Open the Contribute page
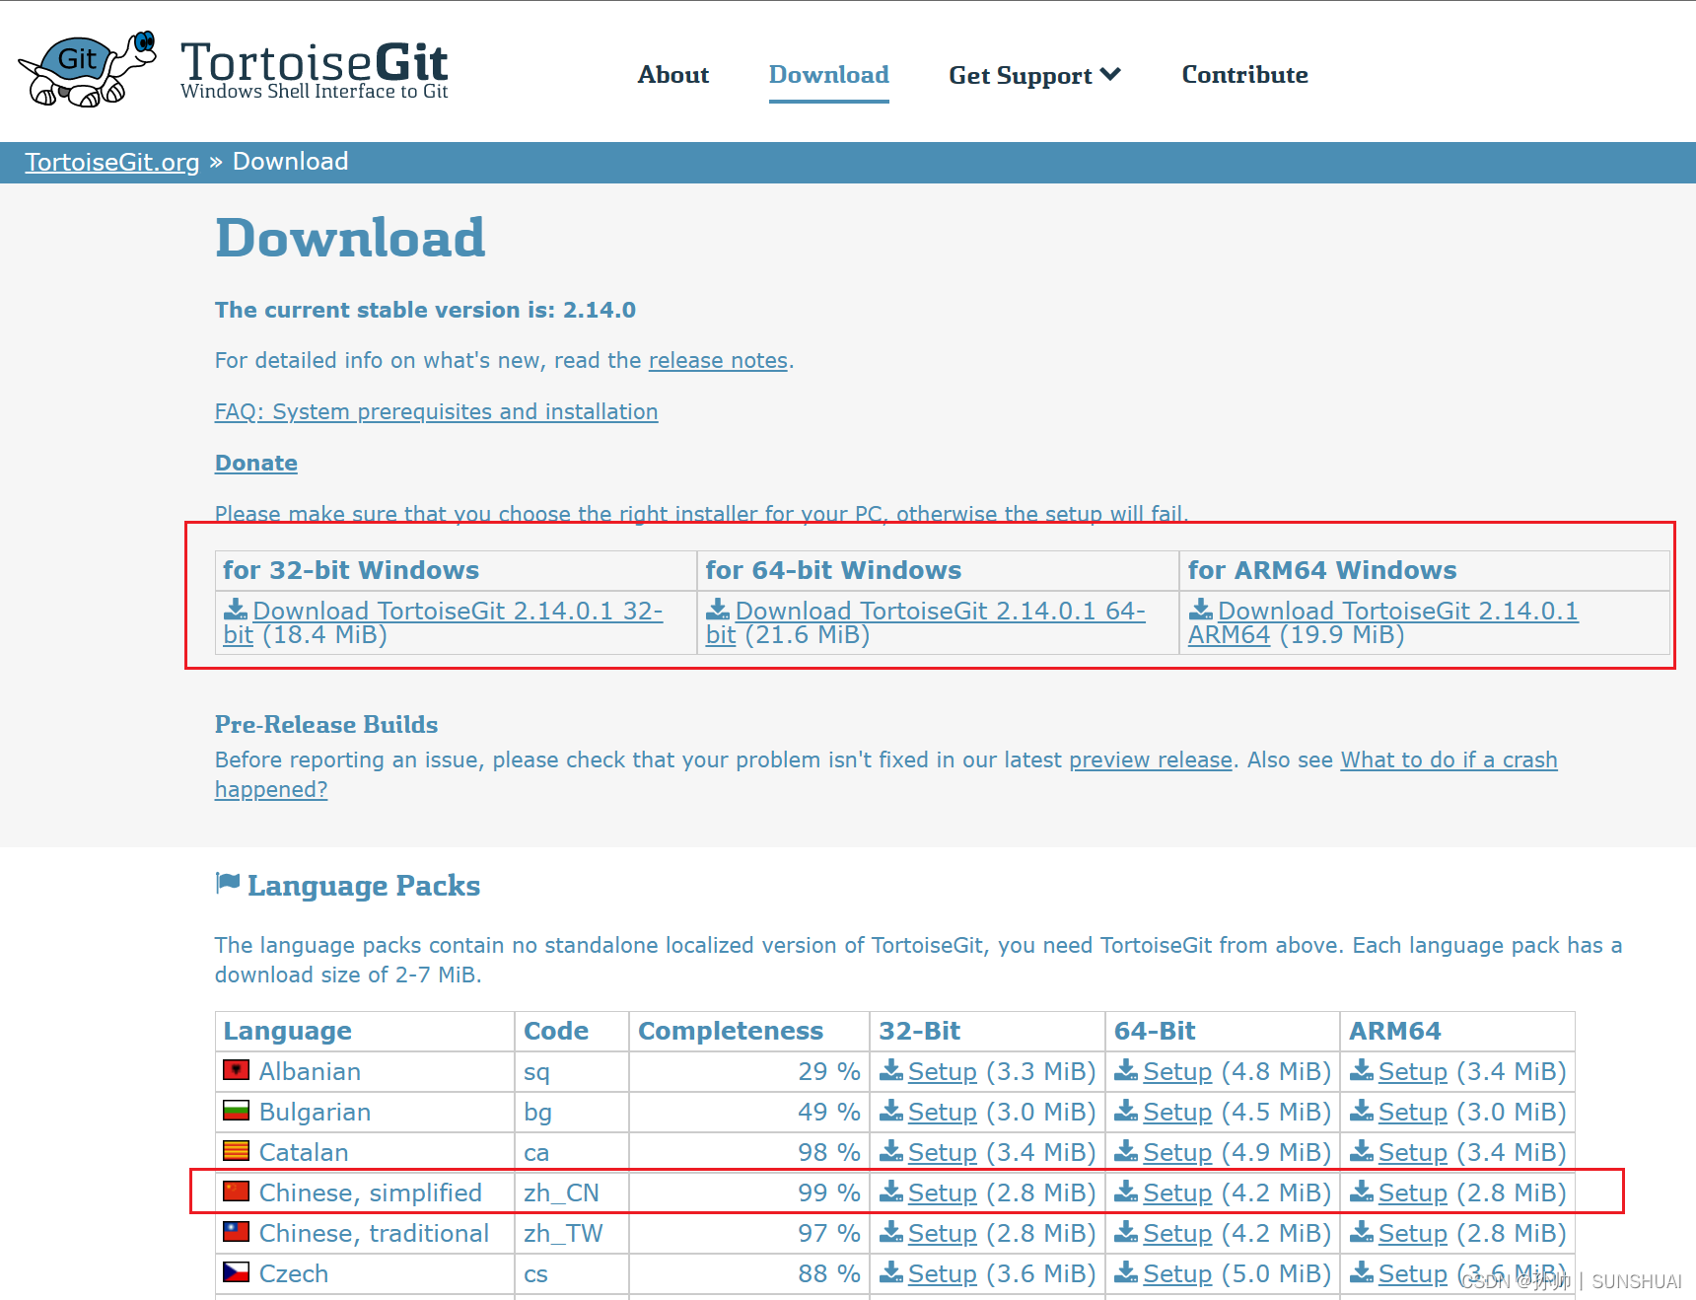Viewport: 1696px width, 1300px height. pyautogui.click(x=1244, y=75)
